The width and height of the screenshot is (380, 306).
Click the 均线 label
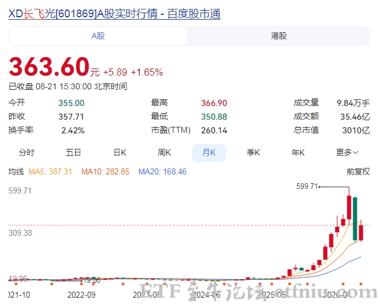pyautogui.click(x=16, y=171)
